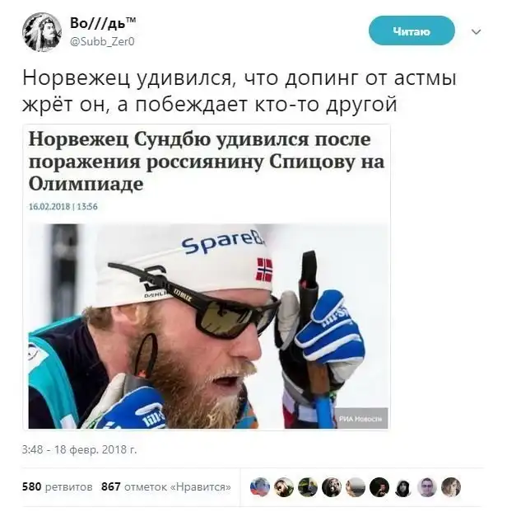The width and height of the screenshot is (507, 512).
Task: Open seventh liker avatar in the row
Action: pyautogui.click(x=403, y=487)
